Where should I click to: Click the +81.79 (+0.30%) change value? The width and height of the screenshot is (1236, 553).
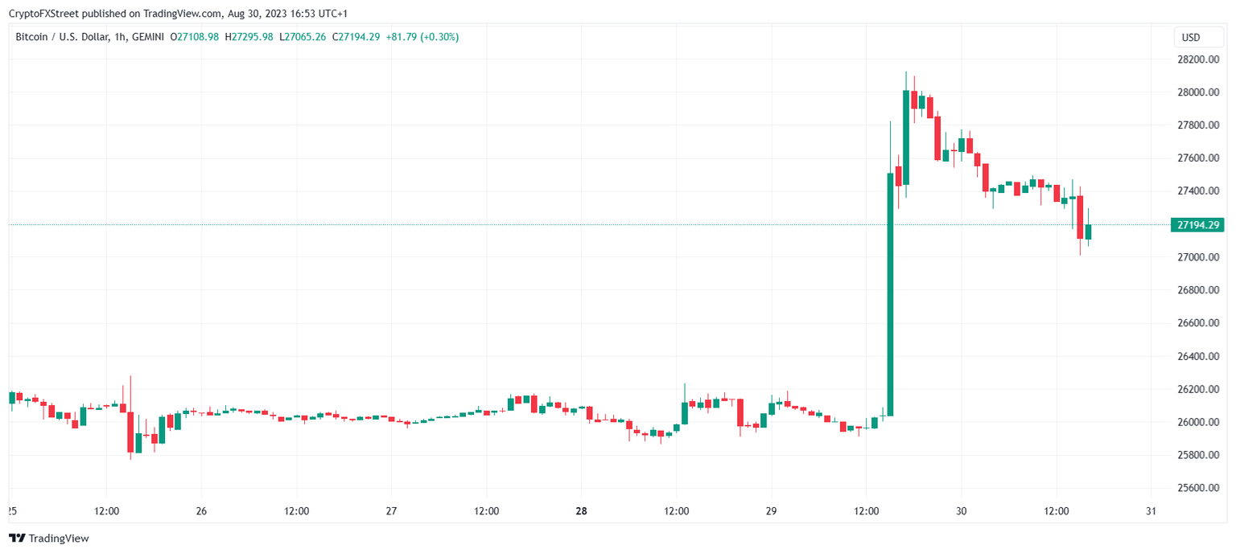[423, 37]
